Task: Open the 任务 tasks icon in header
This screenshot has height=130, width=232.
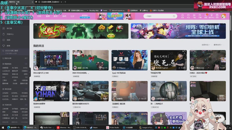Action: 217,16
